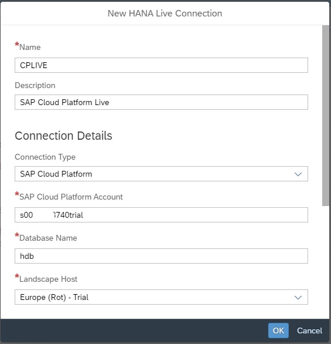
Task: Cancel the new HANA Live connection dialog
Action: point(309,330)
